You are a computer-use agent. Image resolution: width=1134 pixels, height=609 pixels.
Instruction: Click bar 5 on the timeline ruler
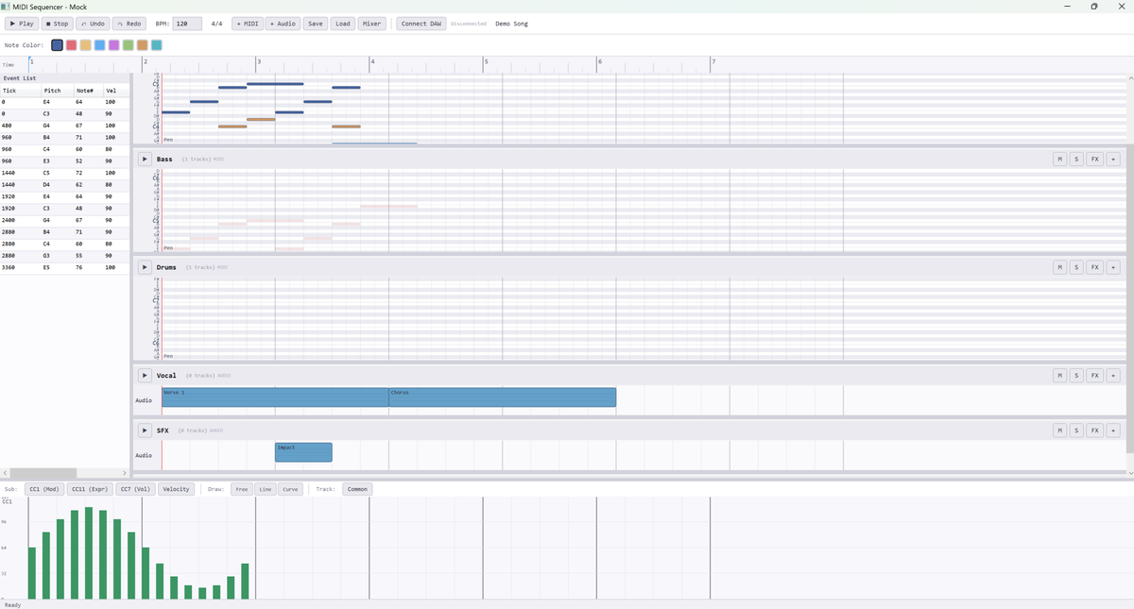click(x=486, y=61)
